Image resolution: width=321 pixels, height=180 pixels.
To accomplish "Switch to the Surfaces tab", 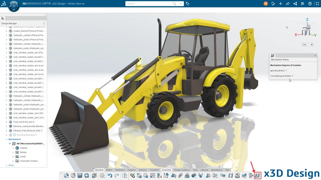I will tap(143, 170).
